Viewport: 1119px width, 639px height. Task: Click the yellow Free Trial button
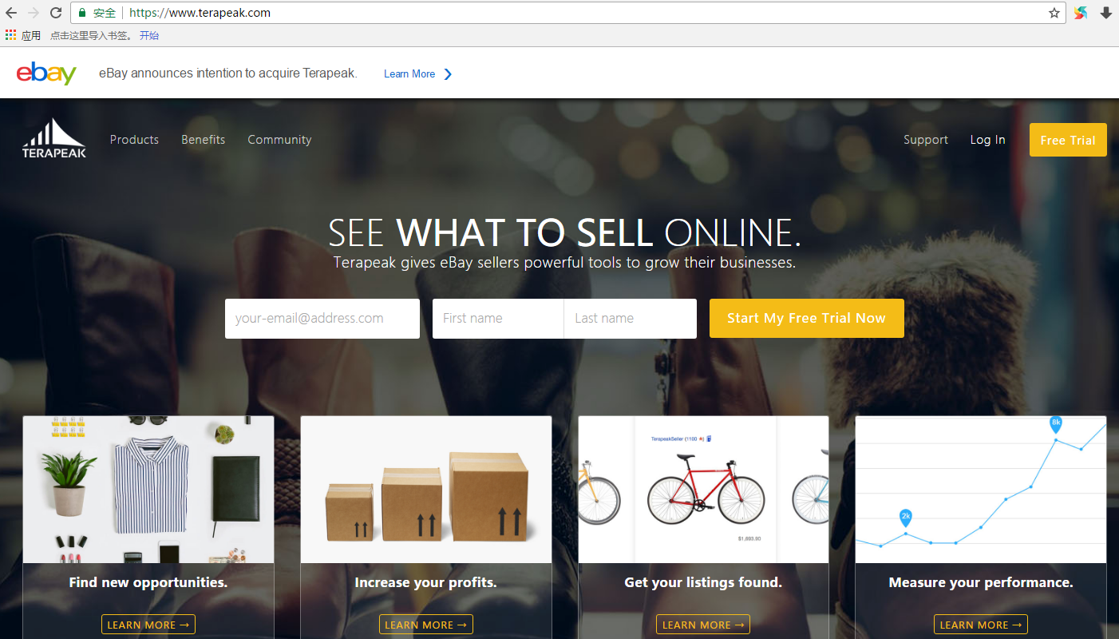(x=1068, y=140)
